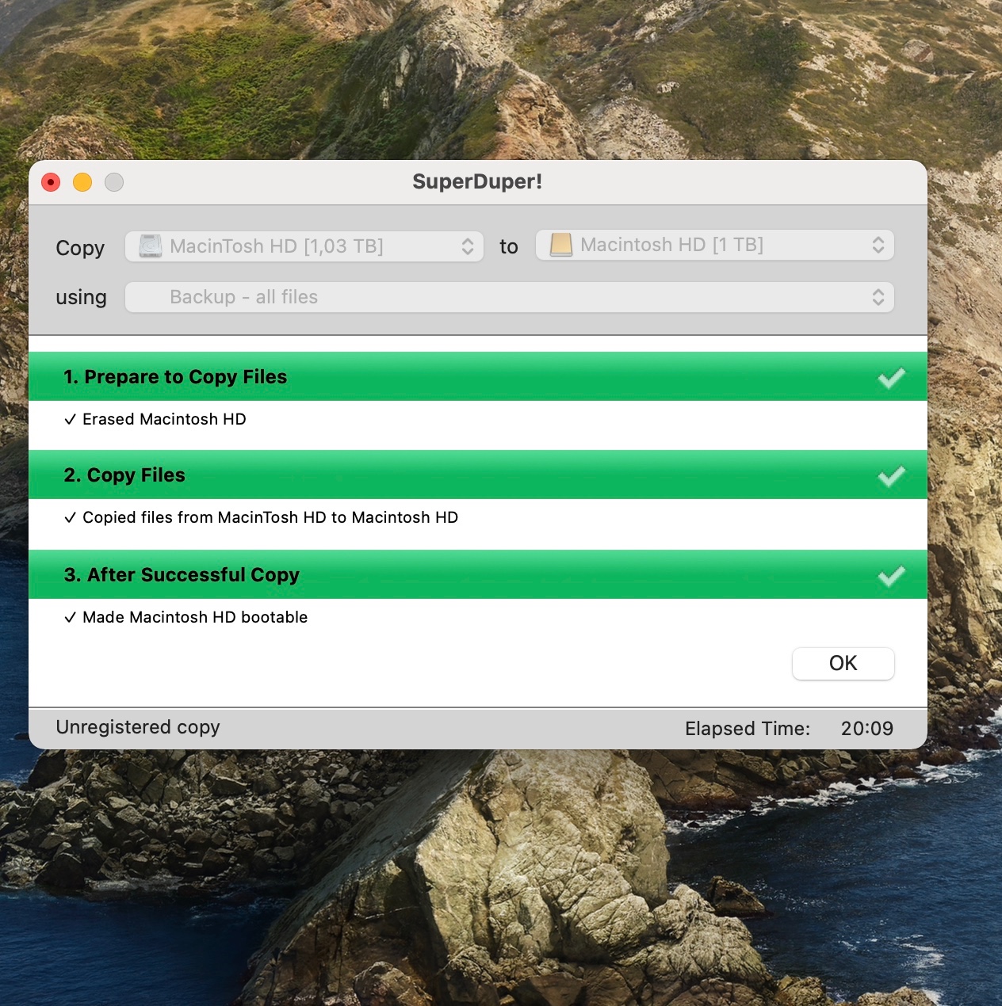
Task: Click the Erased Macintosh HD line
Action: 164,419
